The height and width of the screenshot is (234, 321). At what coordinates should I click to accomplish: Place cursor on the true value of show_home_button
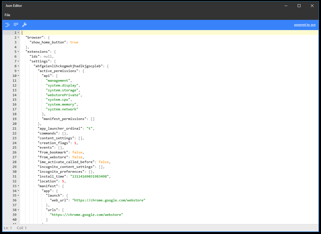coord(74,42)
